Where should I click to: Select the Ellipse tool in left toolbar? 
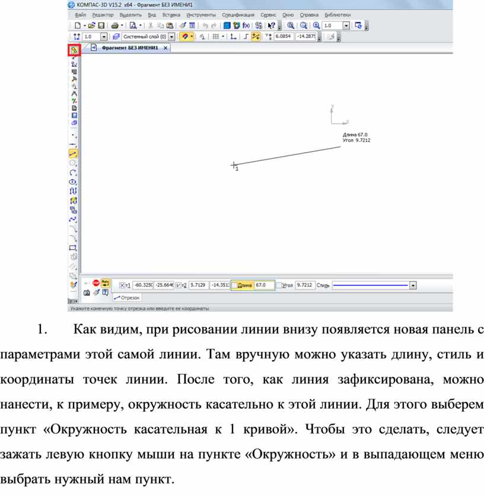click(x=74, y=182)
